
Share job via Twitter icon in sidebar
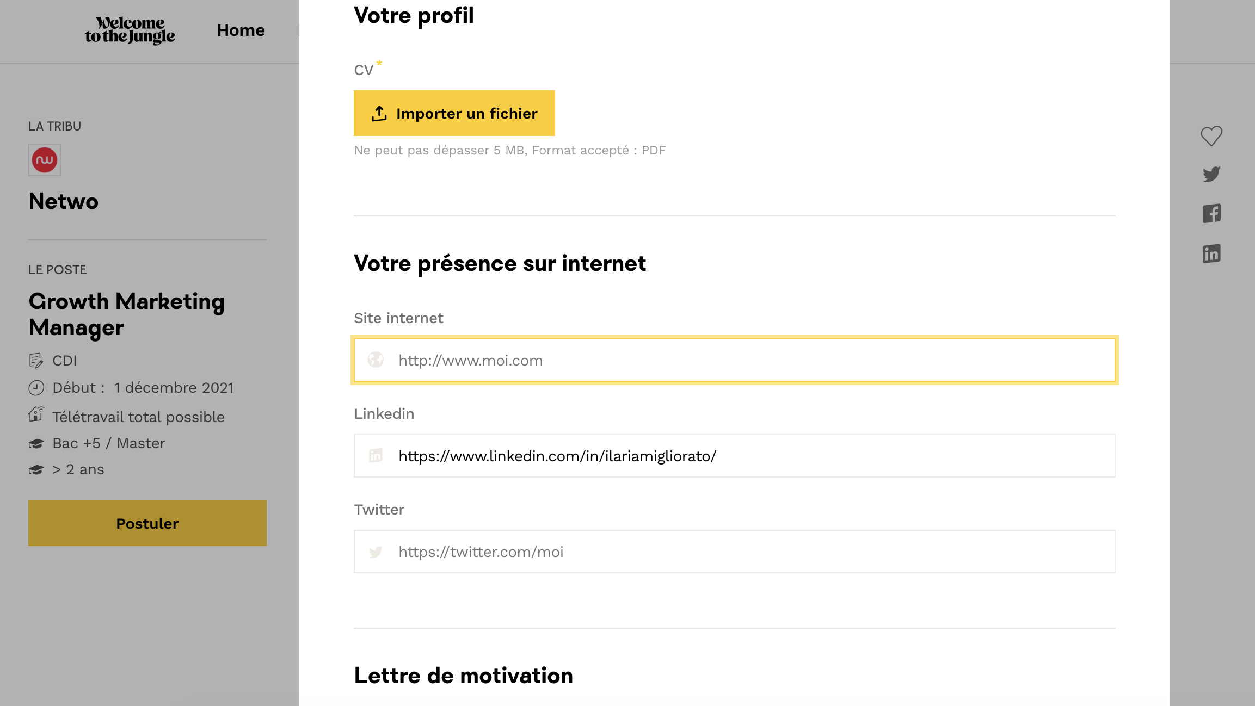1211,174
